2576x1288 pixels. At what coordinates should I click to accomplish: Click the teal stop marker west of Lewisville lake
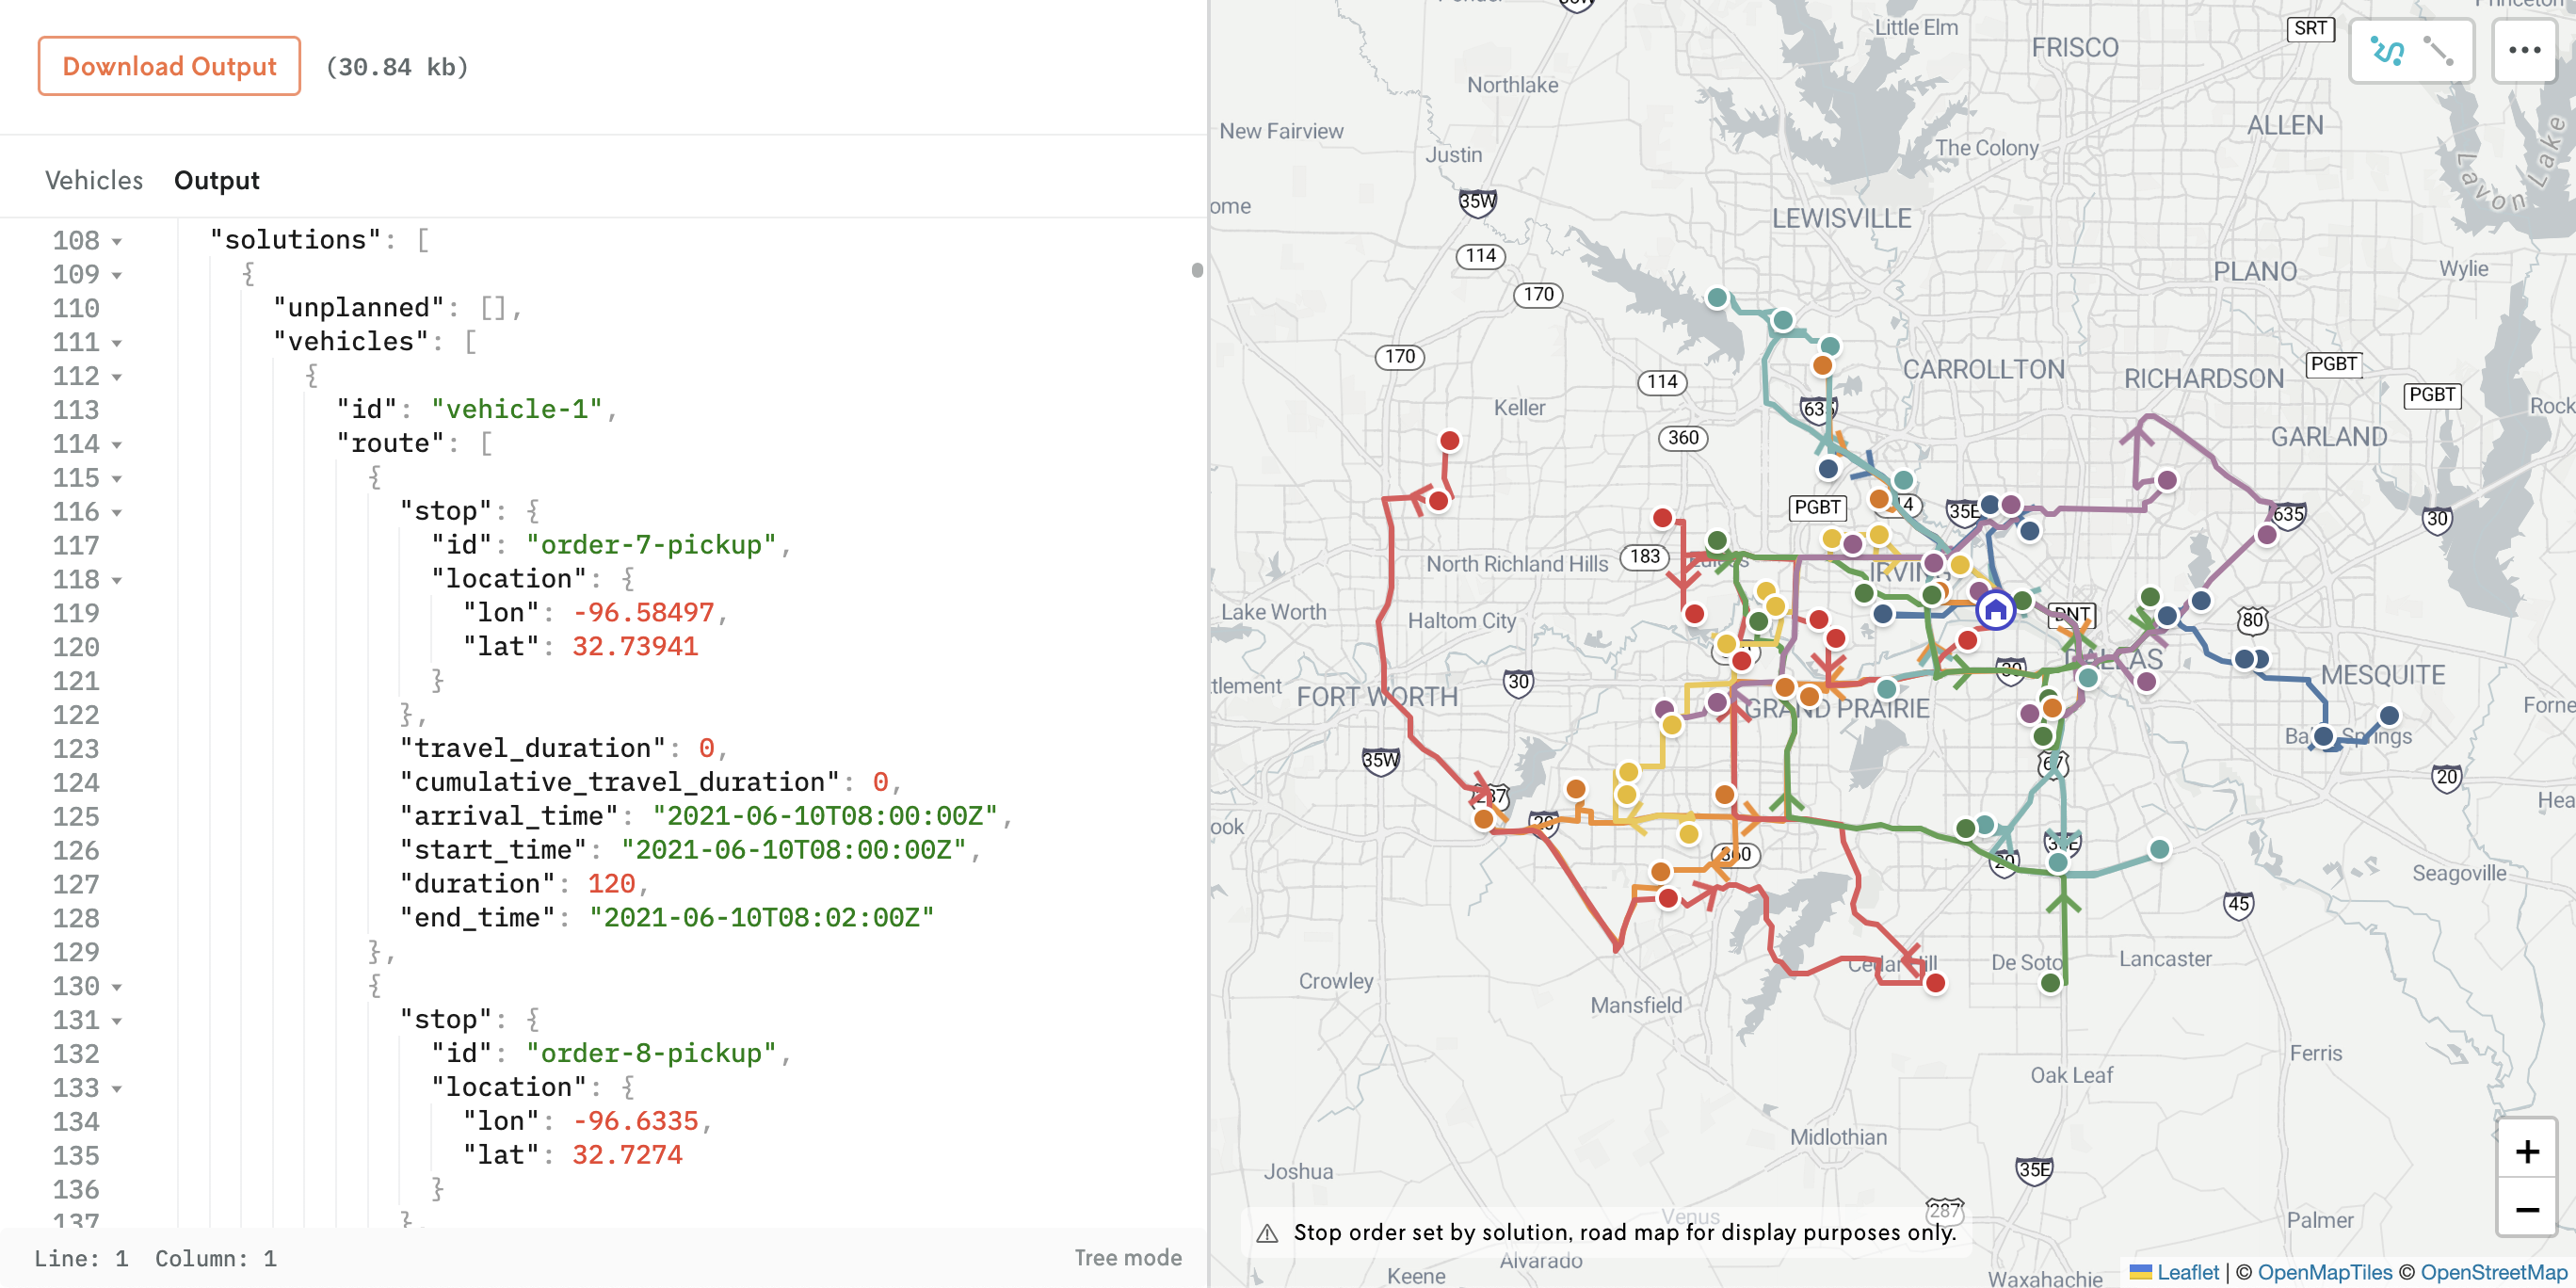pos(1717,297)
